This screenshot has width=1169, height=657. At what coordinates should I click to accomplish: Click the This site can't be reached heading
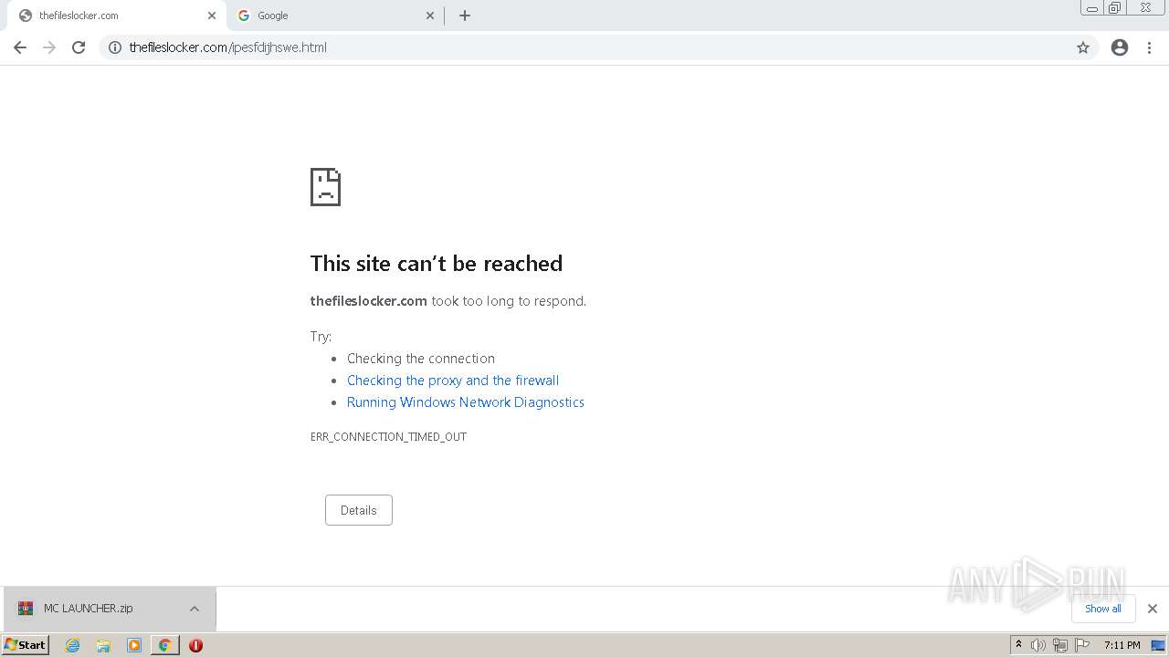pyautogui.click(x=437, y=264)
